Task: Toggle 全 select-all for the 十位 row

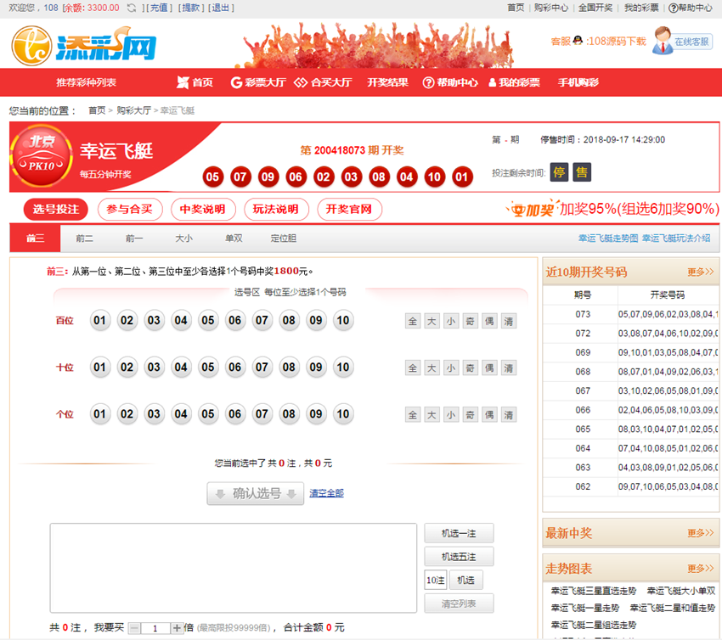Action: [x=412, y=368]
